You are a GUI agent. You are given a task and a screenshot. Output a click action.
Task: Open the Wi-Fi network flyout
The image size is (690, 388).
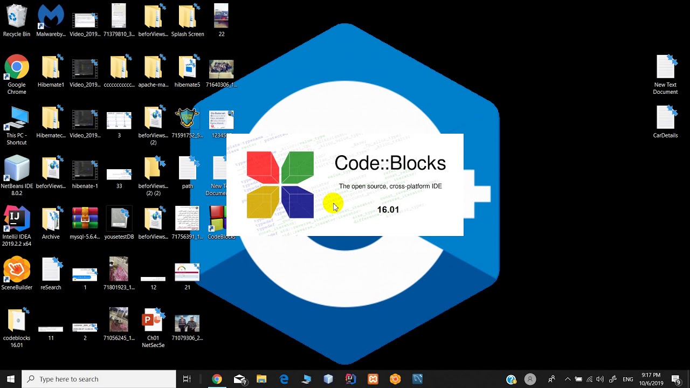pos(589,379)
